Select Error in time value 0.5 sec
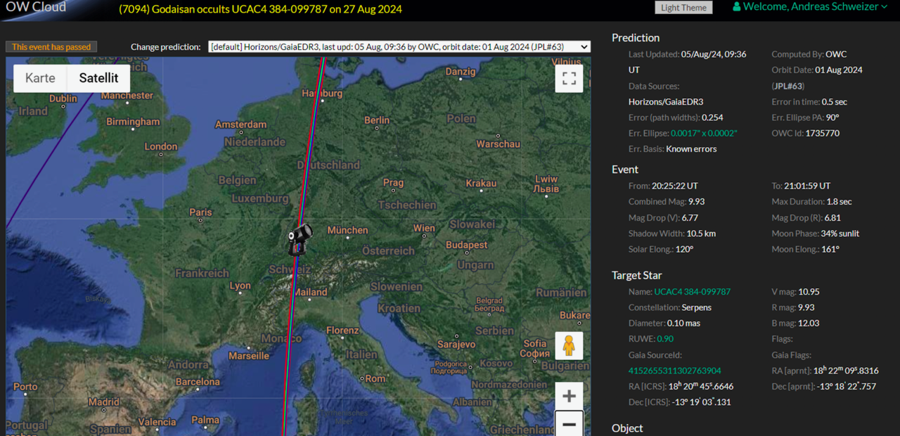The height and width of the screenshot is (436, 900). pos(835,102)
